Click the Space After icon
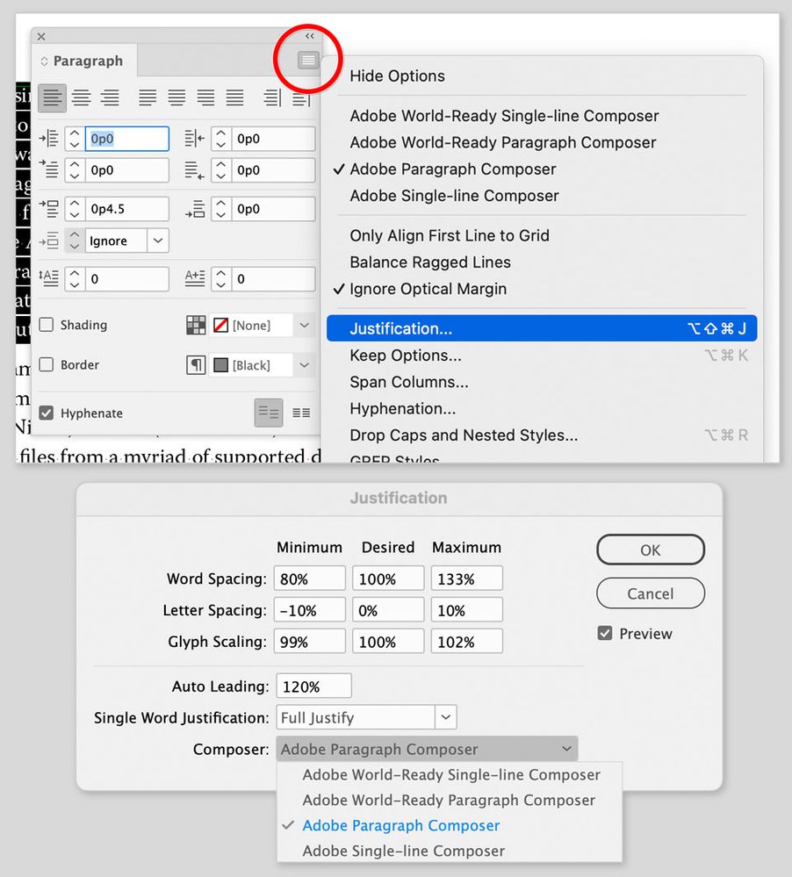Viewport: 792px width, 877px height. click(195, 209)
